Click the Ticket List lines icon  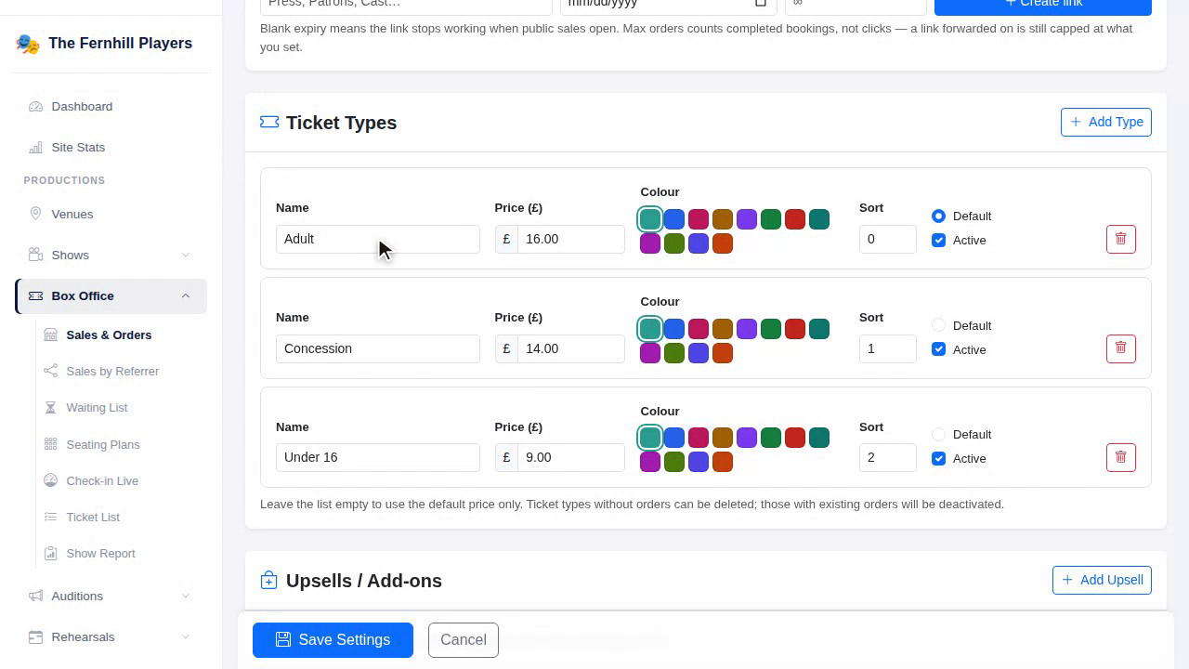click(50, 517)
